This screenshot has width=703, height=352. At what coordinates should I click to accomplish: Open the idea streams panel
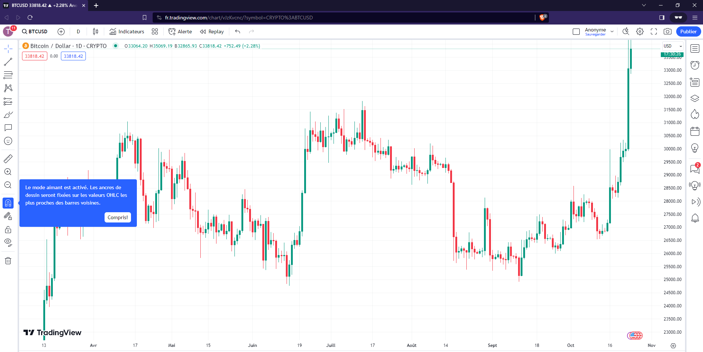(x=695, y=186)
